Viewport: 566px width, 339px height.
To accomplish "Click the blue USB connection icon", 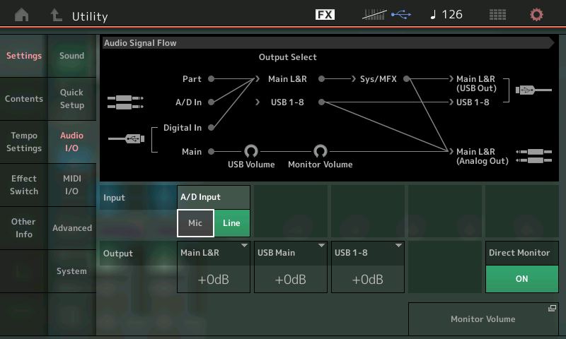I will tap(401, 14).
